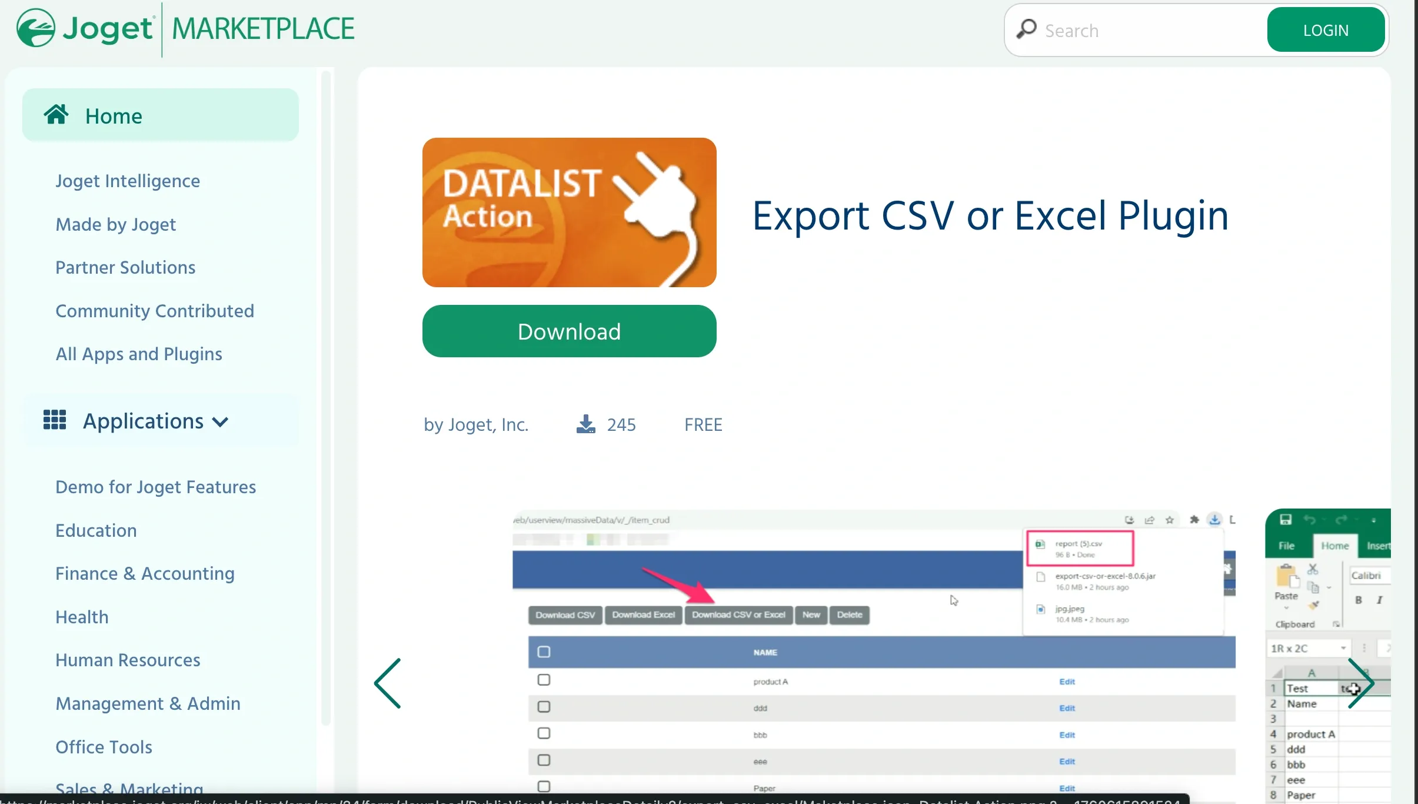Tick the checkbox for product A row
The width and height of the screenshot is (1418, 804).
coord(544,680)
